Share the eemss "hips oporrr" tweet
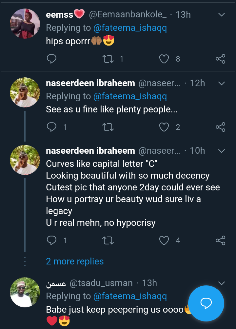The width and height of the screenshot is (236, 329). [x=220, y=59]
